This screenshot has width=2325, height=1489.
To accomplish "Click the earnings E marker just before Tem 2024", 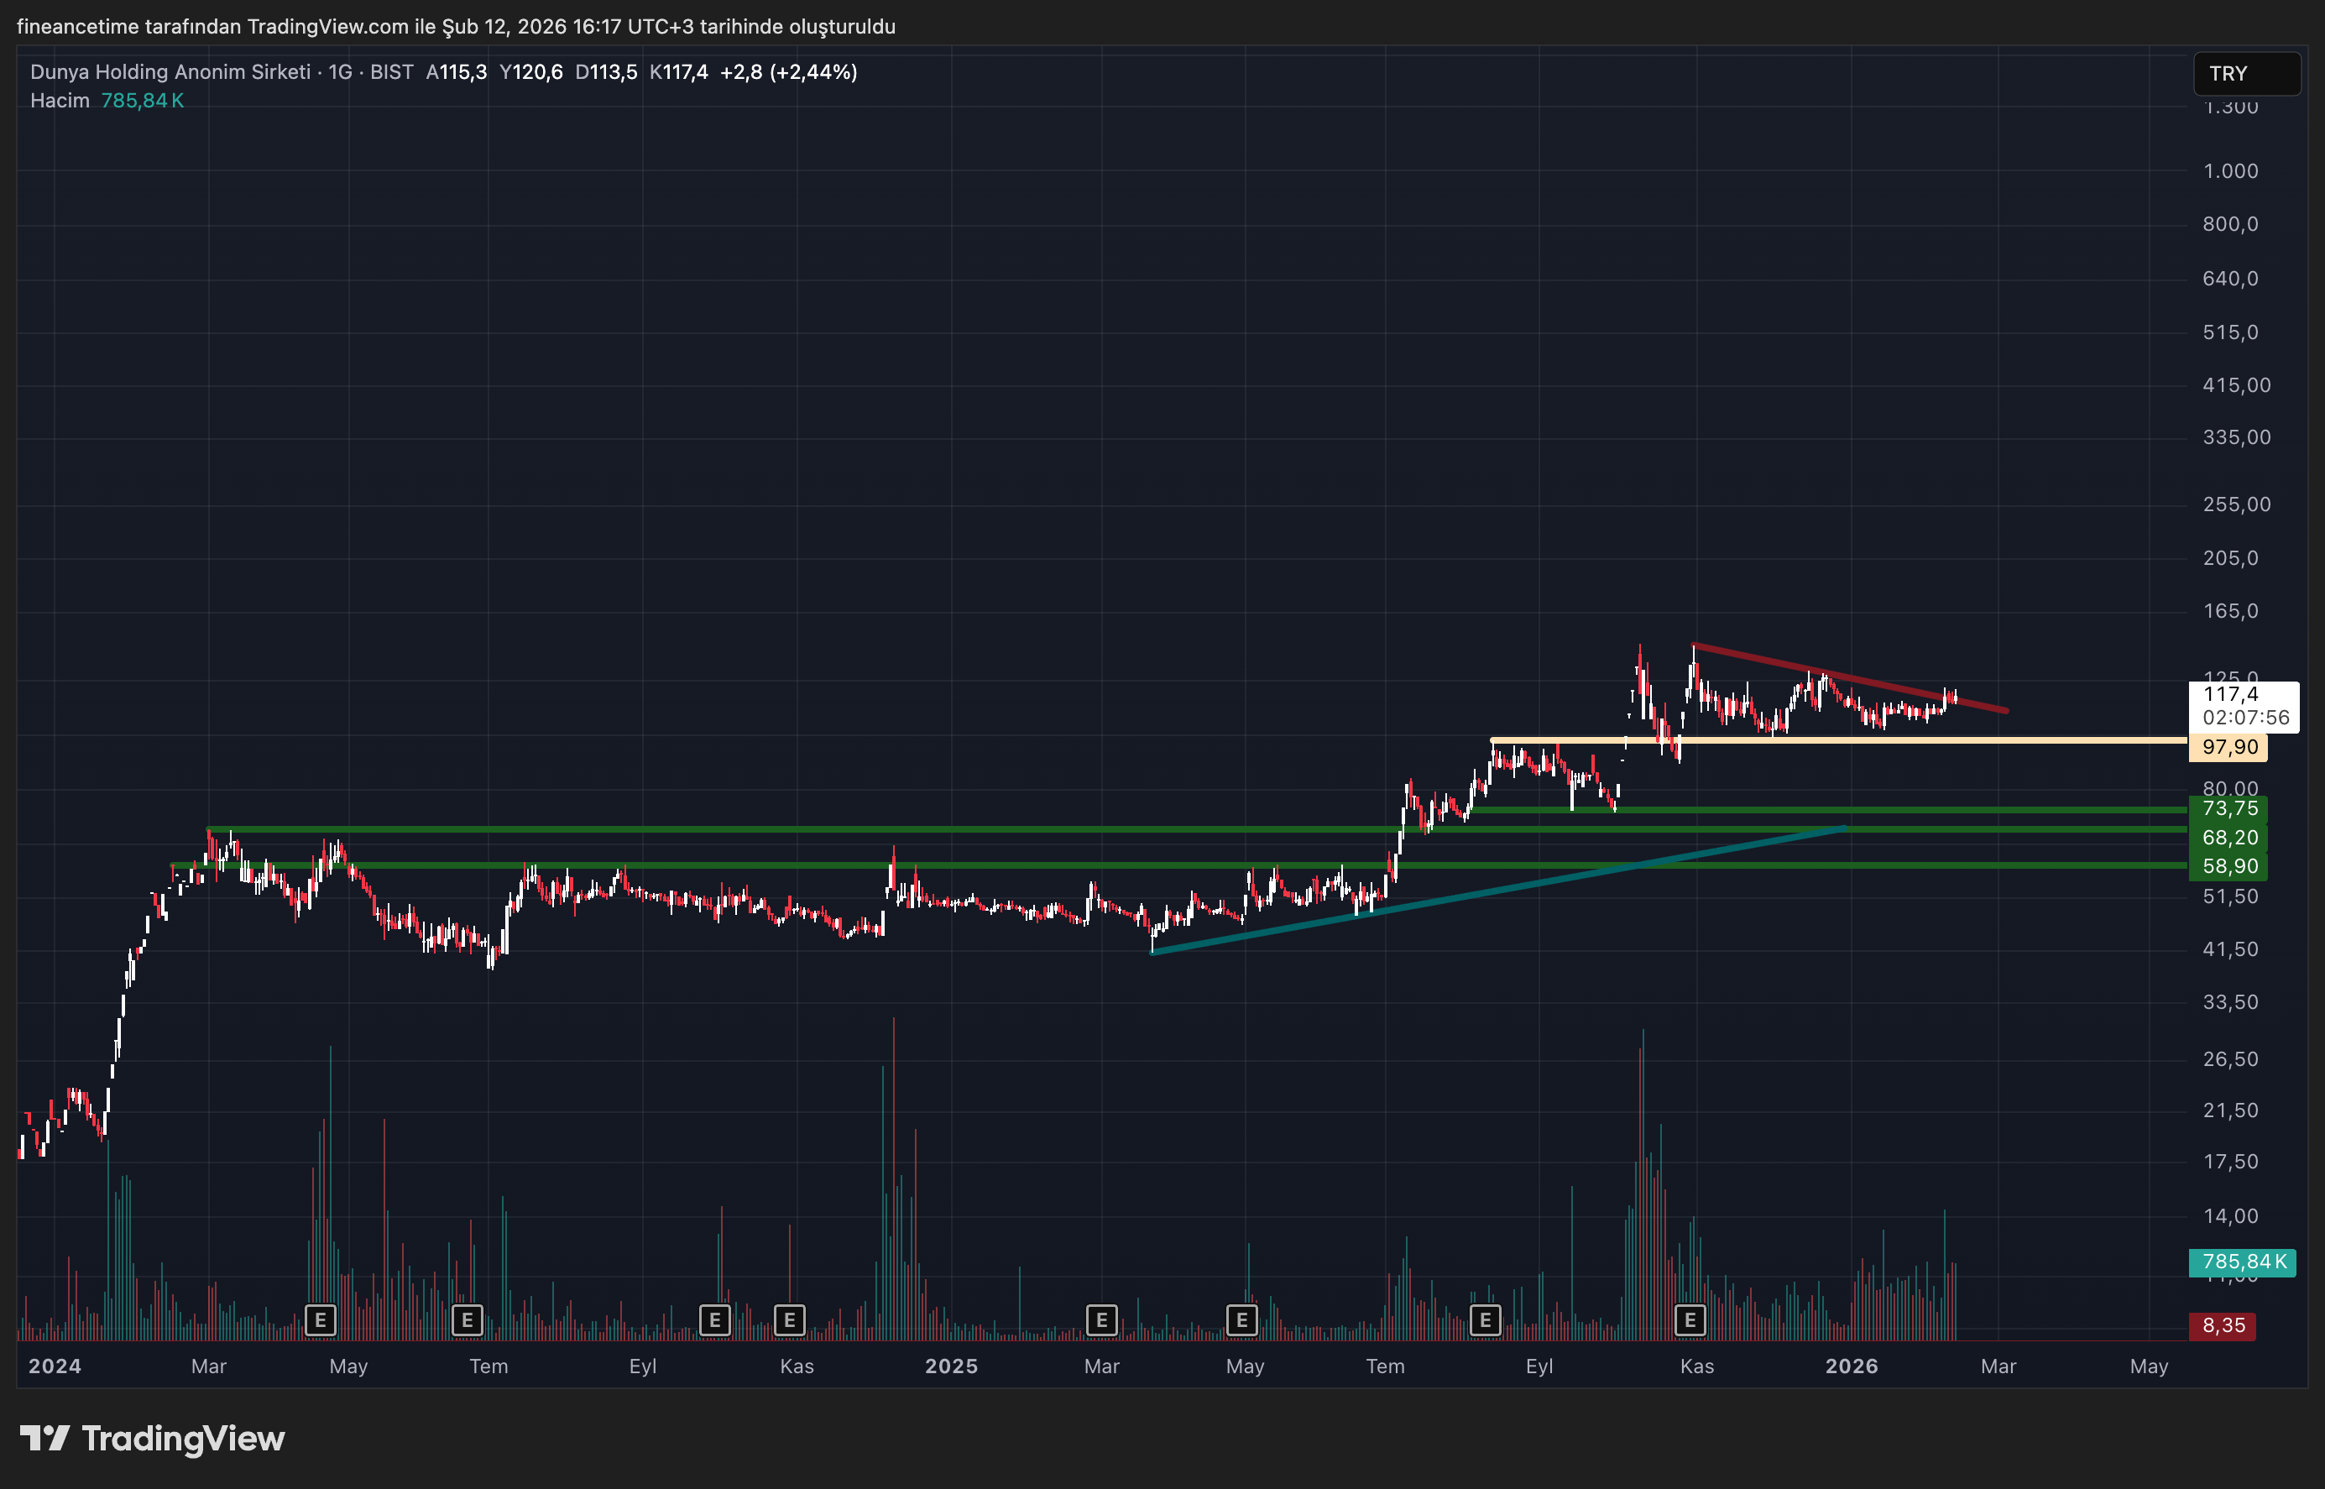I will (x=467, y=1319).
